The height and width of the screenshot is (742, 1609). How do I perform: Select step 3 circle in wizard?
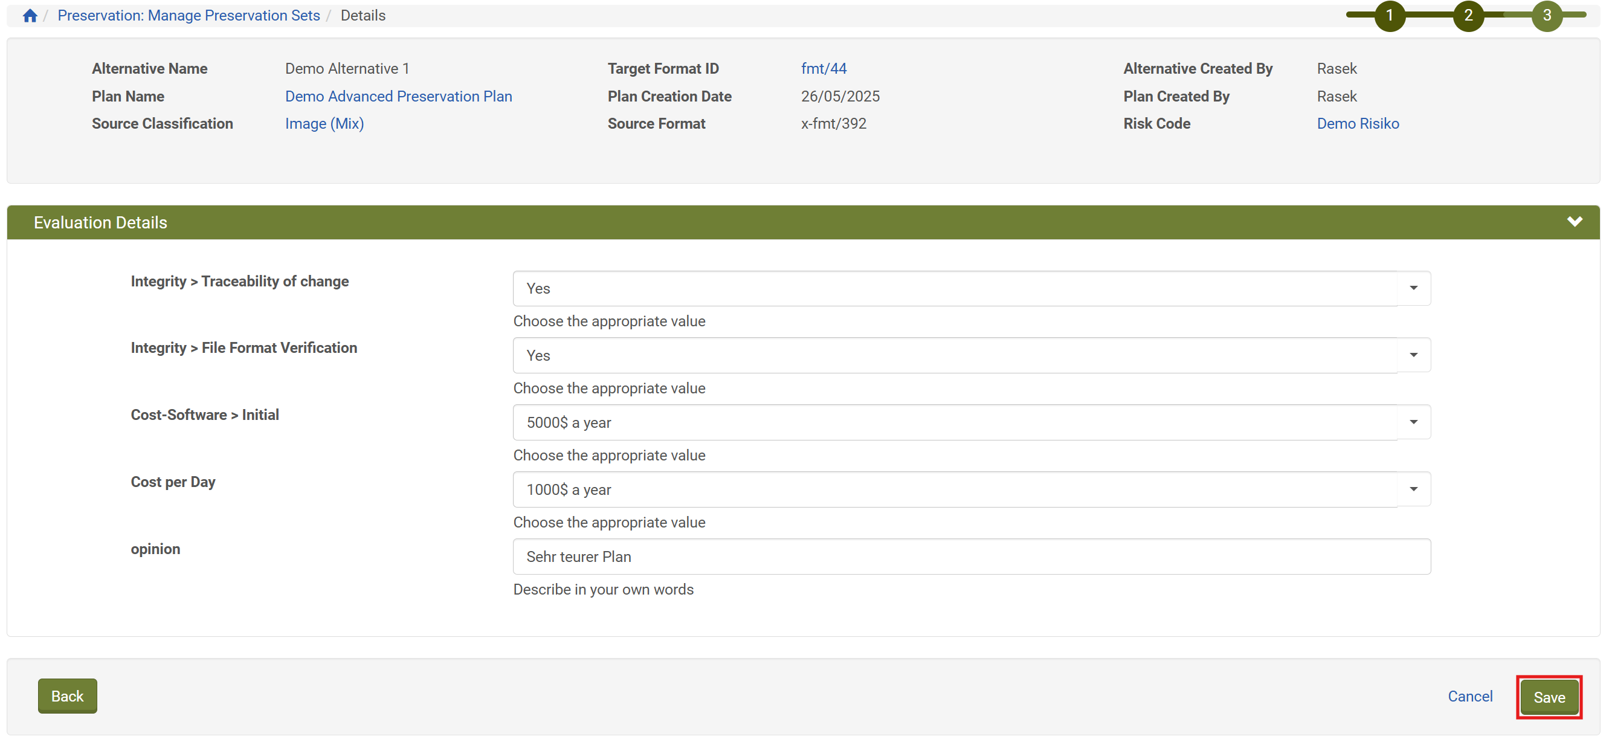point(1547,15)
